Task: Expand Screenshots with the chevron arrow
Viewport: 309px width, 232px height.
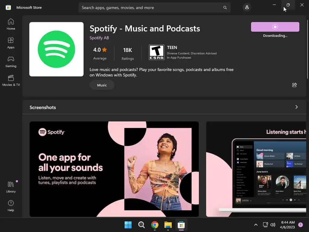Action: pos(296,107)
